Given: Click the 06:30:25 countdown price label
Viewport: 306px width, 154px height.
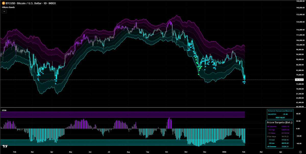Looking at the screenshot, I should [x=299, y=80].
